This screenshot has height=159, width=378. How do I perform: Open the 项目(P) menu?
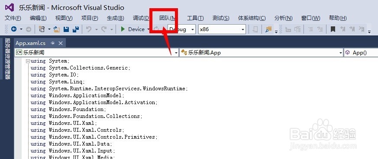point(90,18)
